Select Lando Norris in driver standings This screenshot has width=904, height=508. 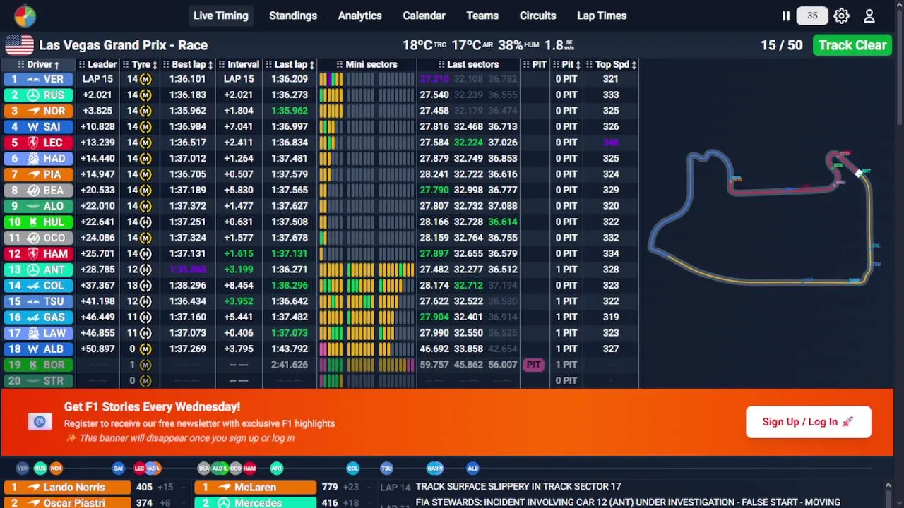click(67, 488)
